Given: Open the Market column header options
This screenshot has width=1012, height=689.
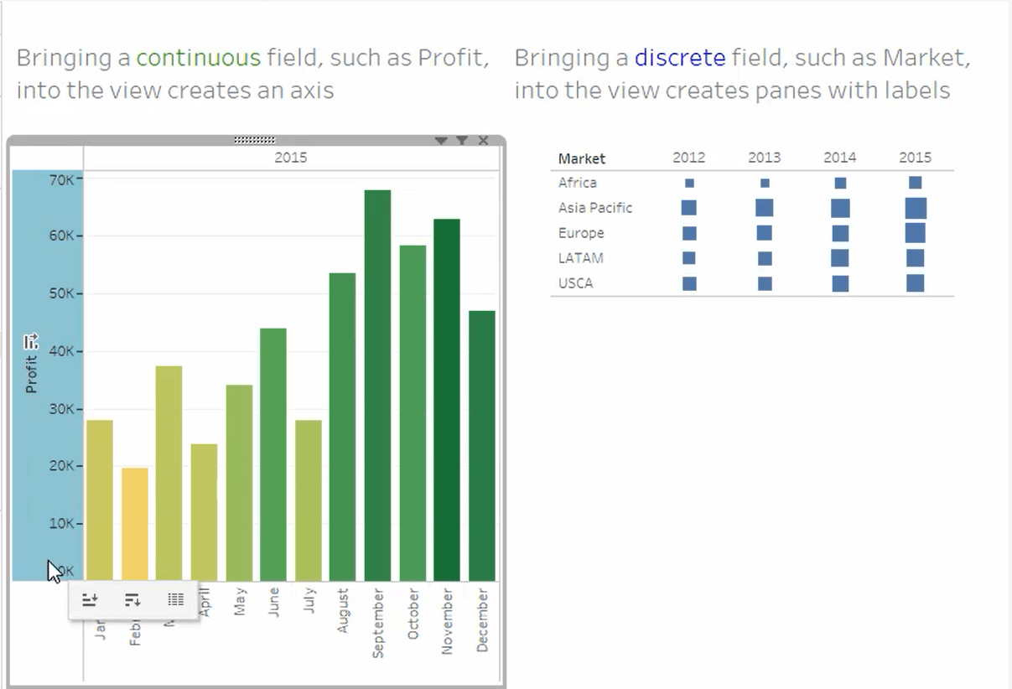Looking at the screenshot, I should click(x=581, y=158).
